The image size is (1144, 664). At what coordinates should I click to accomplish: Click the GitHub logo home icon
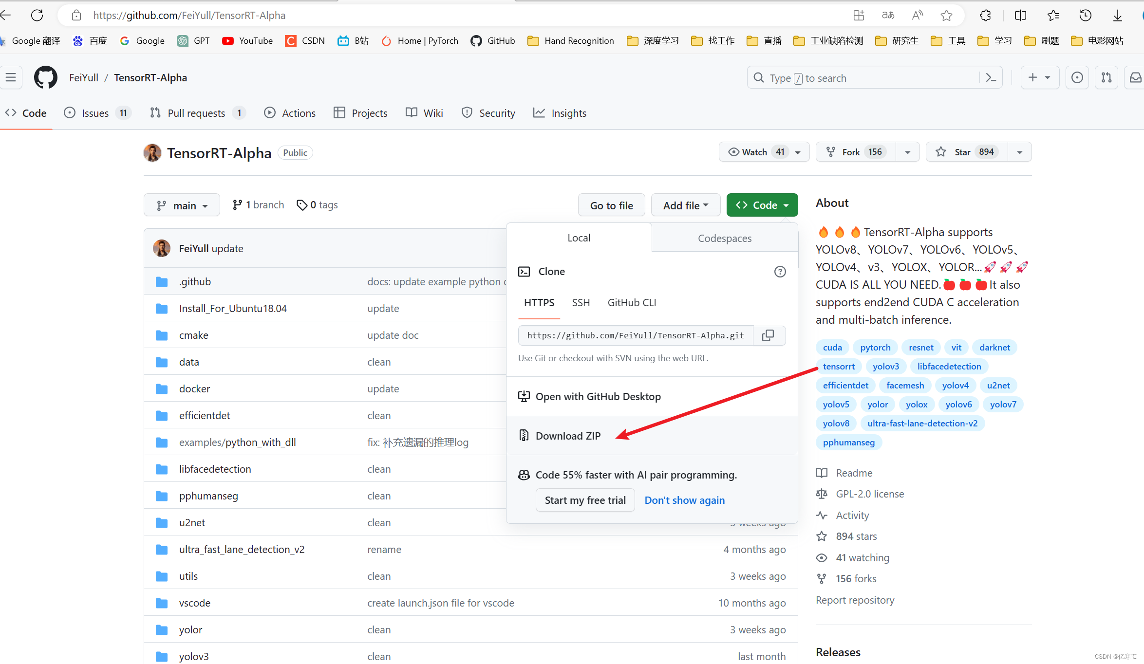[46, 78]
